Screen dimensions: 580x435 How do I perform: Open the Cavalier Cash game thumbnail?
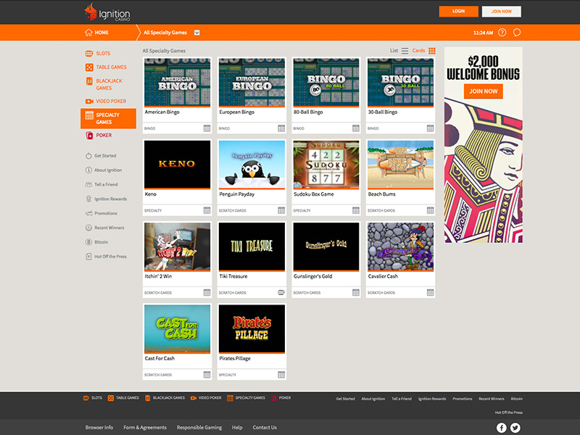pyautogui.click(x=401, y=246)
